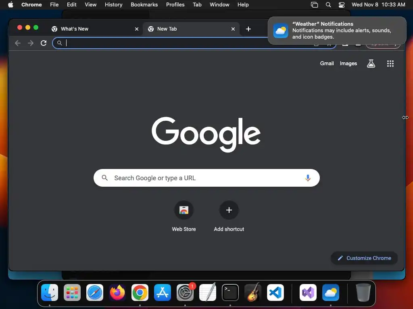This screenshot has width=413, height=309.
Task: Click the Add shortcut plus icon
Action: coord(229,210)
